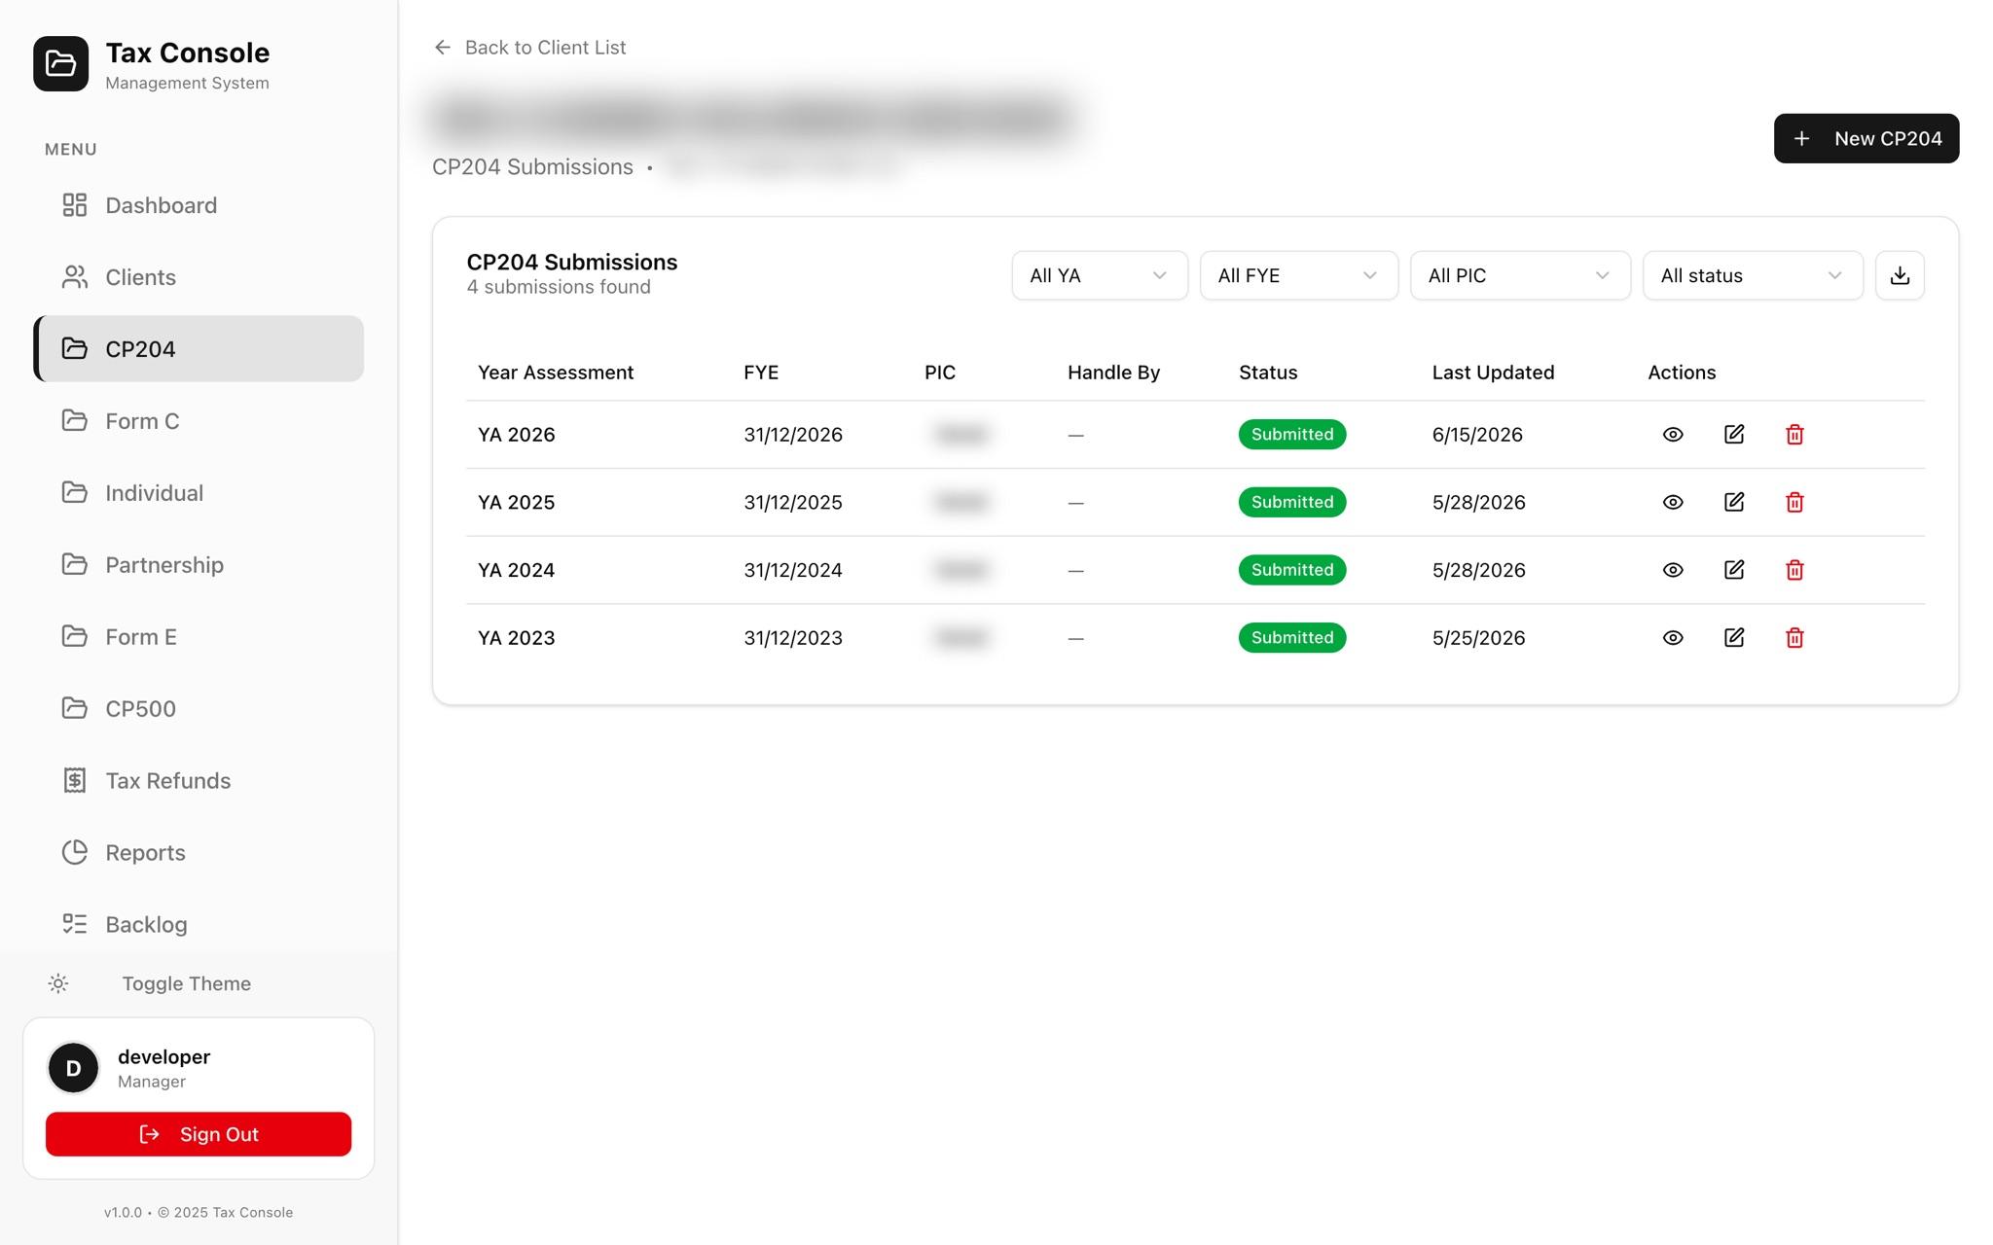Go to Dashboard in sidebar menu
This screenshot has width=1993, height=1245.
pos(199,205)
